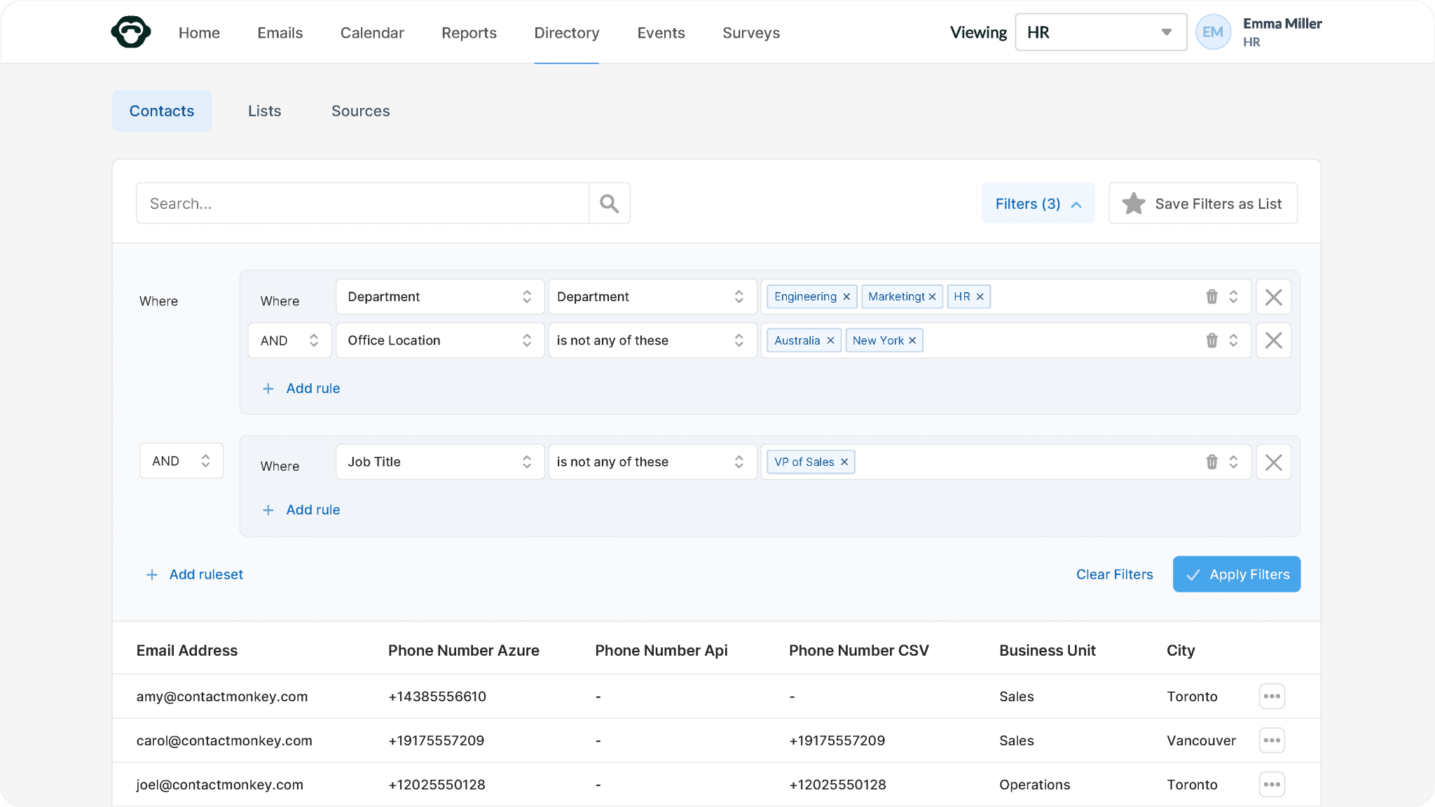
Task: Click the EM user avatar
Action: [1213, 32]
